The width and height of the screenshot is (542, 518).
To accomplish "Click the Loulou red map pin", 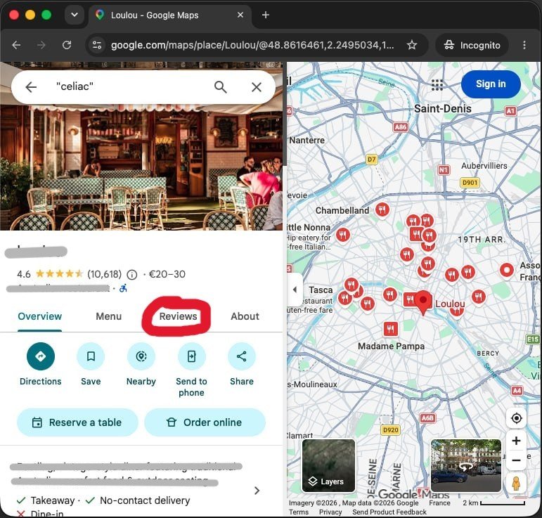I will [x=423, y=302].
